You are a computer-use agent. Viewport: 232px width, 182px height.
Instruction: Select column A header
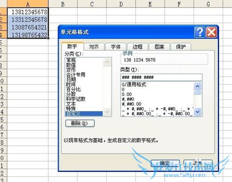pyautogui.click(x=28, y=4)
